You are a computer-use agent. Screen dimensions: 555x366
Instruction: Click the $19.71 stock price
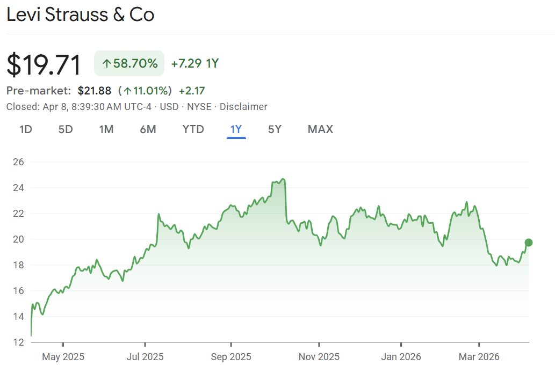[x=44, y=64]
